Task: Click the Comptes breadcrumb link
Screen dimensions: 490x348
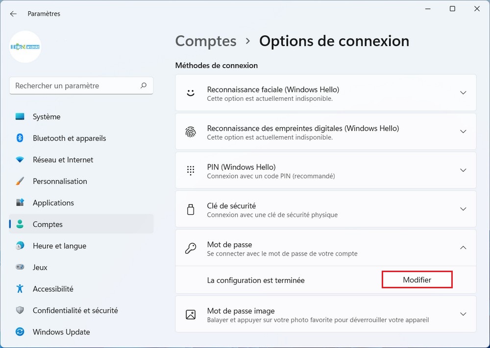Action: [x=206, y=41]
